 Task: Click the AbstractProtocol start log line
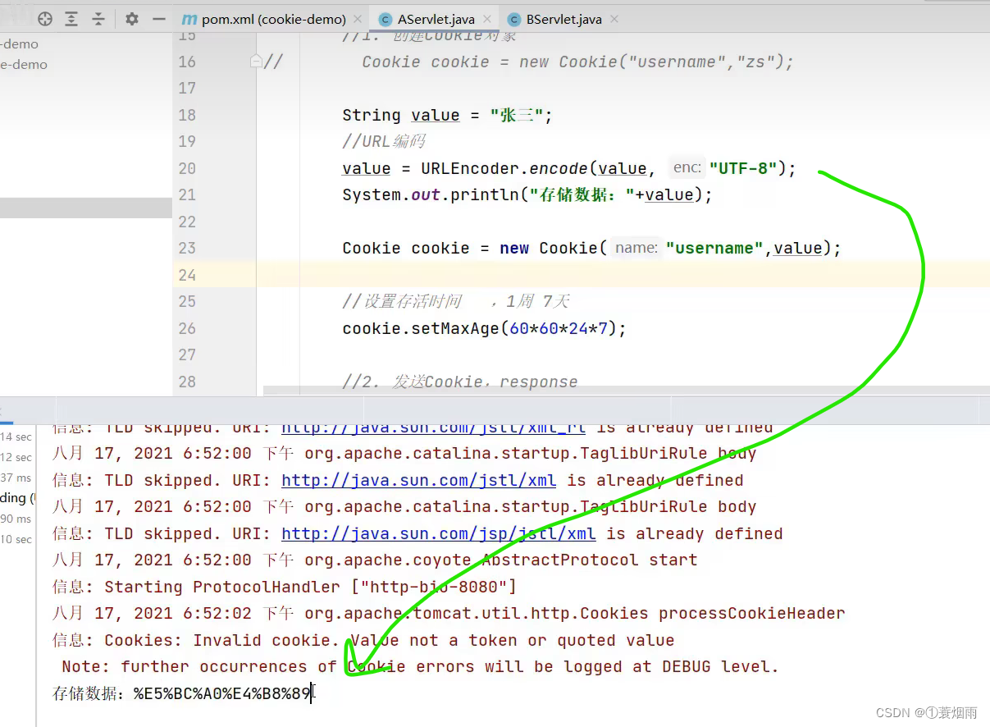click(x=375, y=560)
